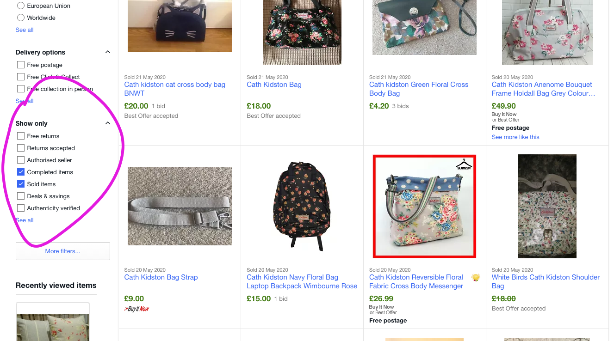This screenshot has height=341, width=614.
Task: Disable the Sold items filter
Action: 20,184
